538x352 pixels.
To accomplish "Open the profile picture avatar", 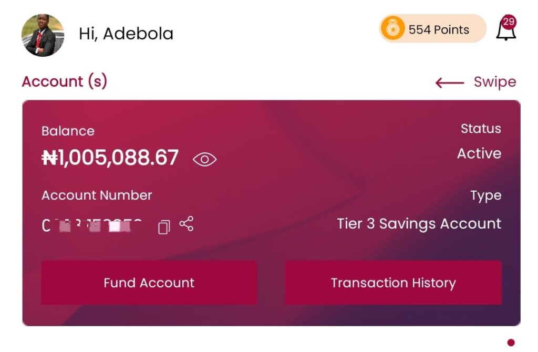I will [x=43, y=35].
